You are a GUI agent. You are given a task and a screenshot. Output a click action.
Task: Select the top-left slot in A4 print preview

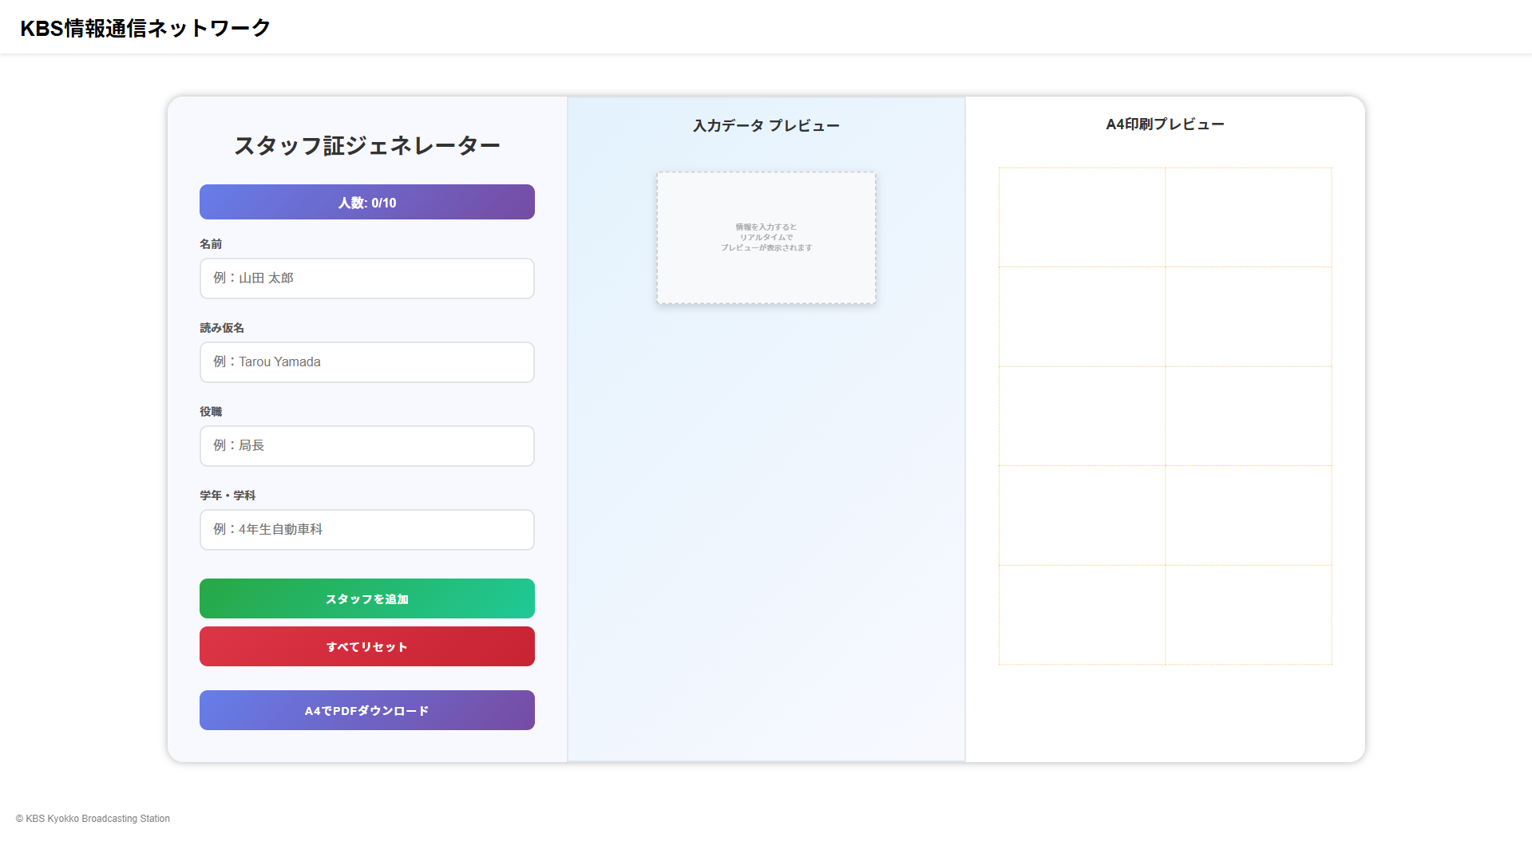pyautogui.click(x=1082, y=217)
